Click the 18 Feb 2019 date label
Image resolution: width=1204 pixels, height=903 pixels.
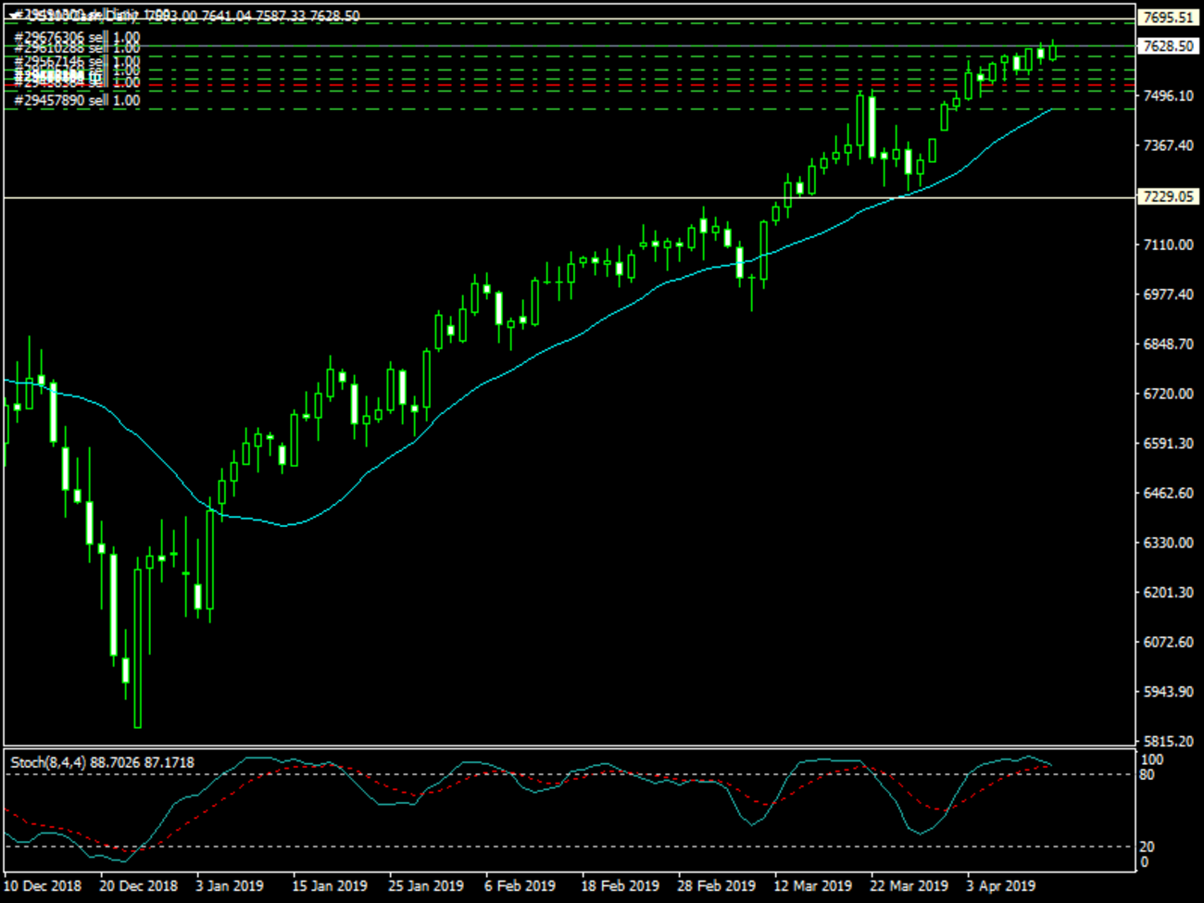pos(620,885)
